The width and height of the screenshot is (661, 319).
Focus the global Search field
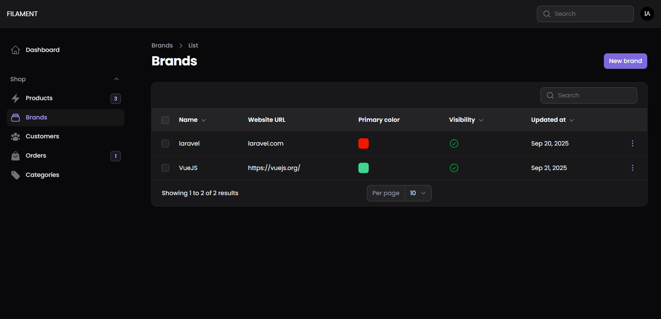pyautogui.click(x=585, y=14)
